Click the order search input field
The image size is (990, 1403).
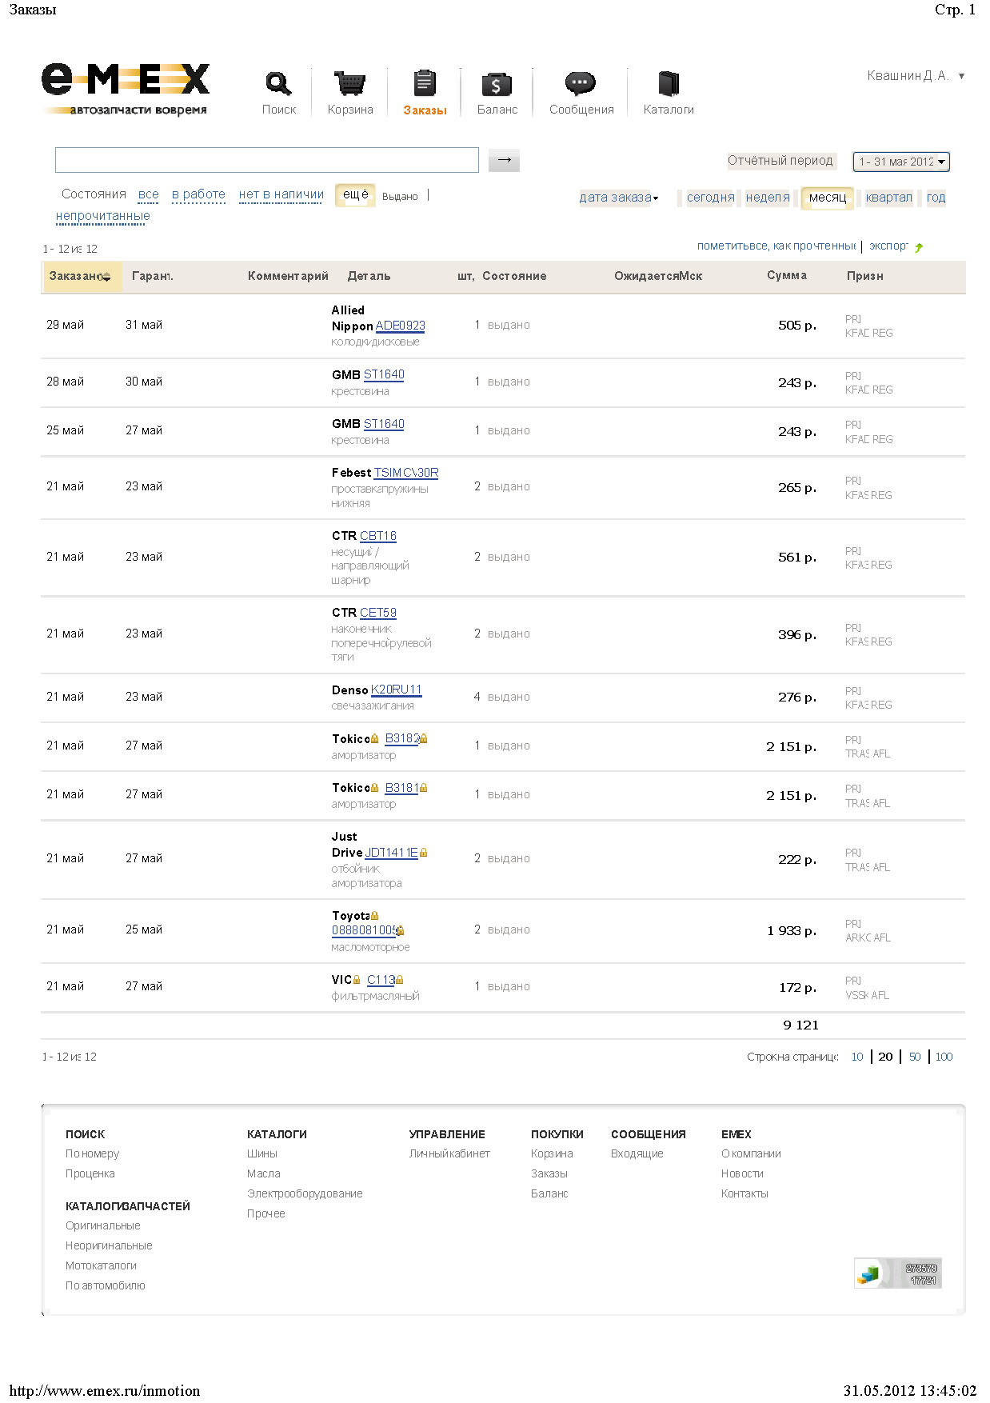tap(266, 160)
